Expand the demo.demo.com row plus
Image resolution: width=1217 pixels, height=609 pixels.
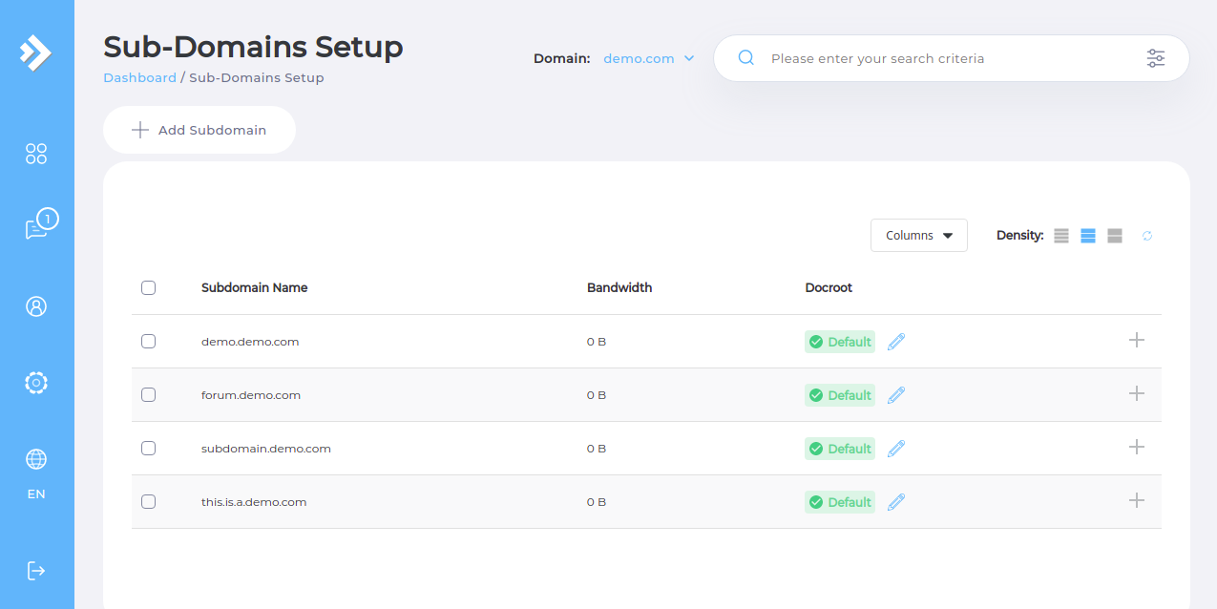(x=1136, y=340)
